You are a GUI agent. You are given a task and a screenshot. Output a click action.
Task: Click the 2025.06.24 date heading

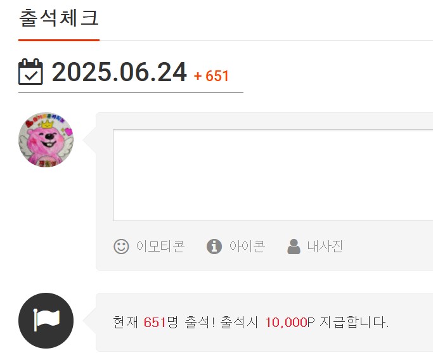click(119, 72)
